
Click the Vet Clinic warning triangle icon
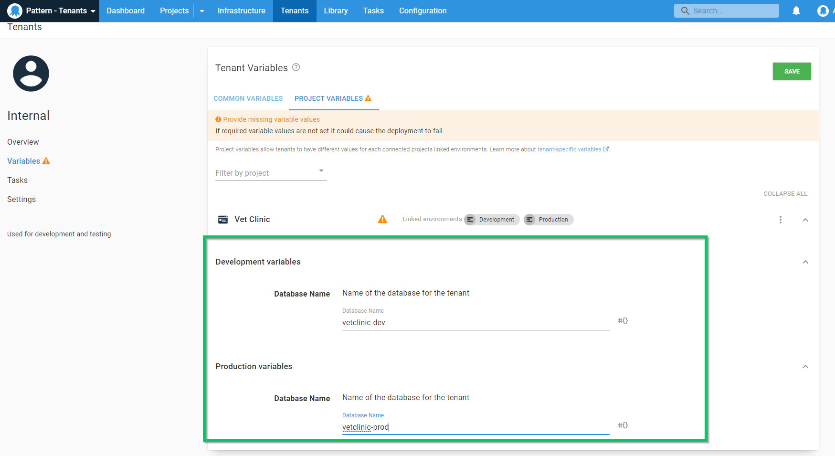pyautogui.click(x=382, y=219)
